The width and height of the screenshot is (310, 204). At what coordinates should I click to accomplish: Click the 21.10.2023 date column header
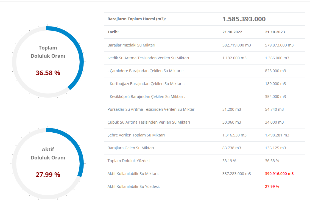coord(275,32)
